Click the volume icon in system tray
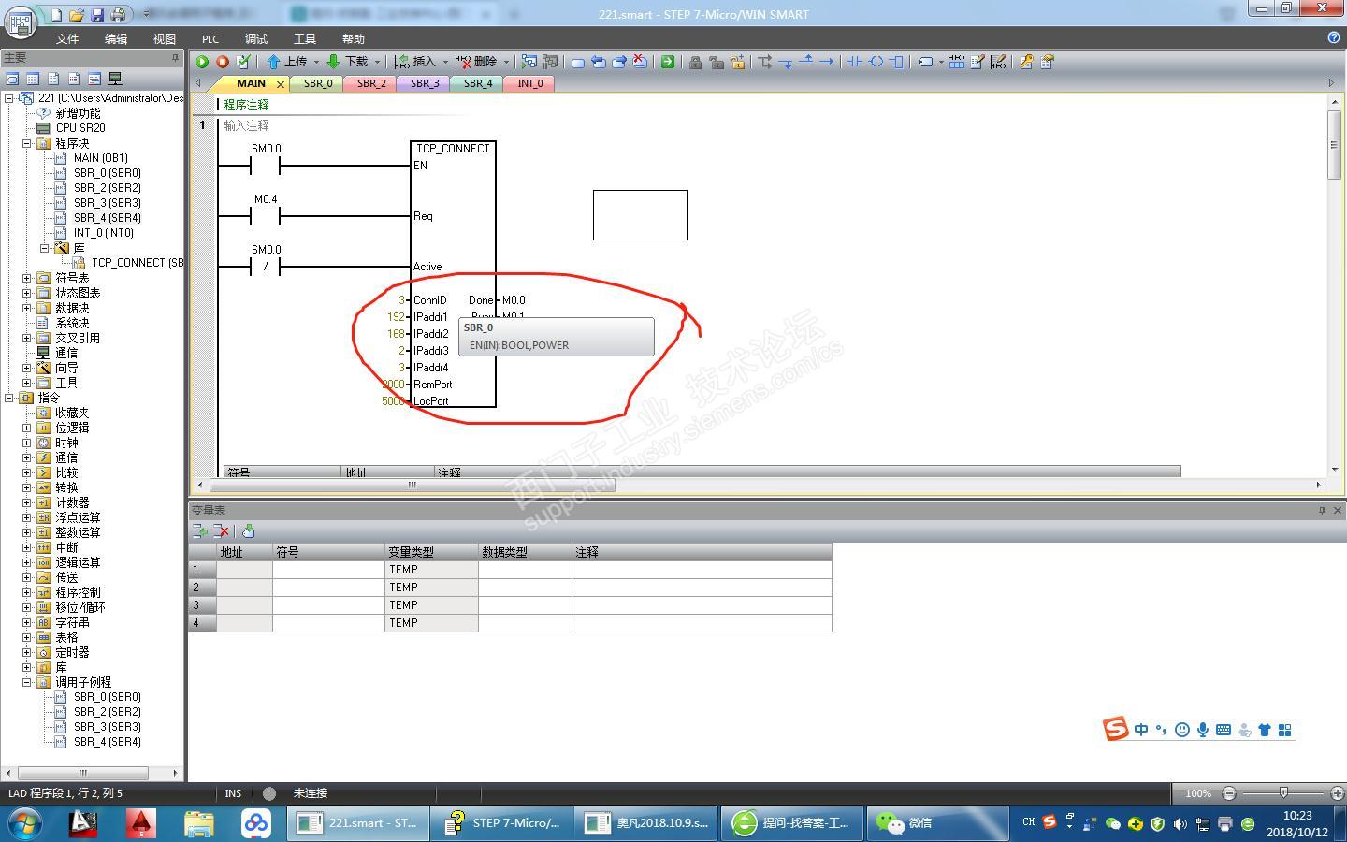The image size is (1347, 842). [x=1180, y=824]
